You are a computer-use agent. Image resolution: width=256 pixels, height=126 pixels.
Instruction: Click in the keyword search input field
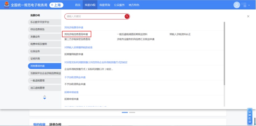[94, 16]
